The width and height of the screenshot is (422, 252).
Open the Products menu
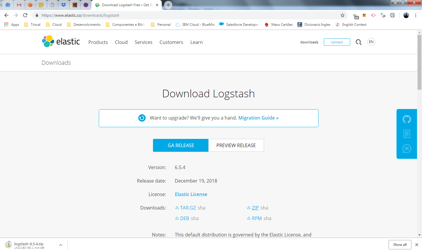pos(98,42)
